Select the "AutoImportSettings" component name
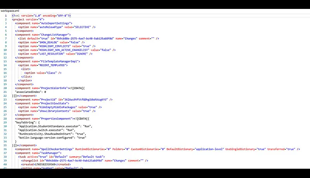The image size is (310, 178). 55,23
